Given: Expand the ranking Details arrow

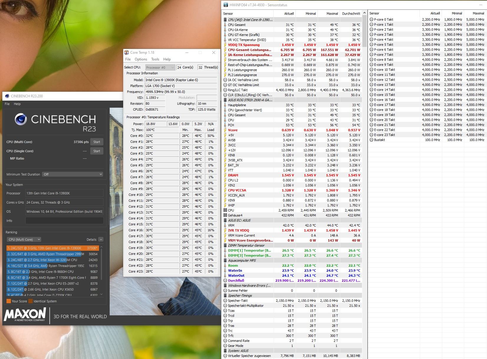Looking at the screenshot, I should (101, 240).
